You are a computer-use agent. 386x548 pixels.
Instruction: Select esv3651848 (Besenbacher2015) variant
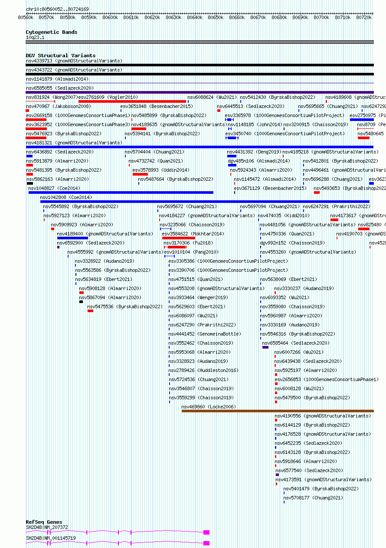coord(157,106)
